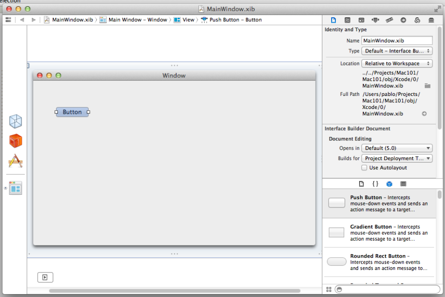Open the Opens in version dropdown

coord(397,148)
